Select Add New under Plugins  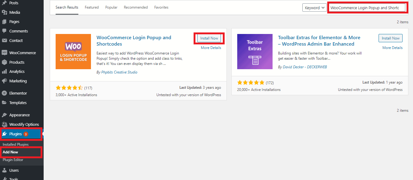(x=10, y=152)
